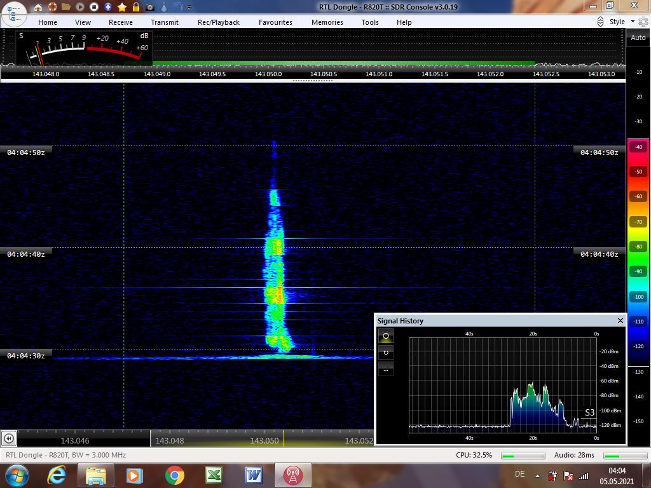Open Google Chrome from the taskbar

pos(174,475)
